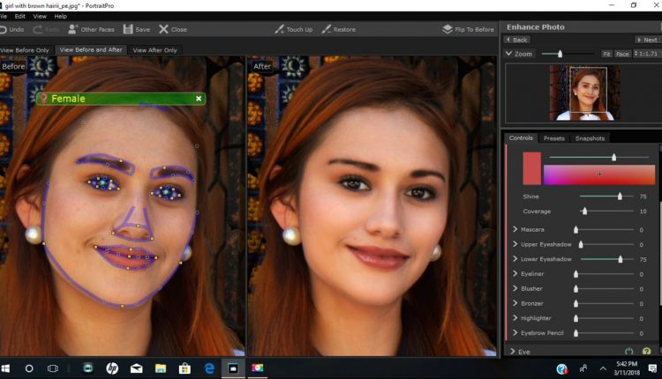This screenshot has width=662, height=379.
Task: Click the Eye section help icon
Action: click(x=646, y=351)
